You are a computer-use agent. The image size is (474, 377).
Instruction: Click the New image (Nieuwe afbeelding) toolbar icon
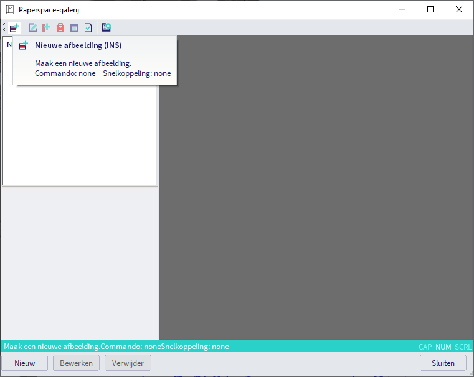pyautogui.click(x=14, y=28)
